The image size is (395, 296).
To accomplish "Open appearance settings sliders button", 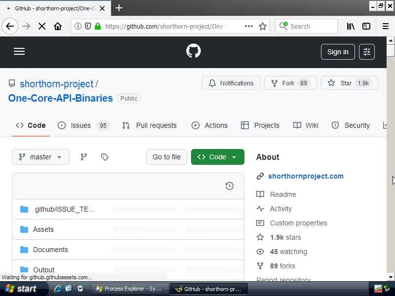I will click(x=366, y=52).
